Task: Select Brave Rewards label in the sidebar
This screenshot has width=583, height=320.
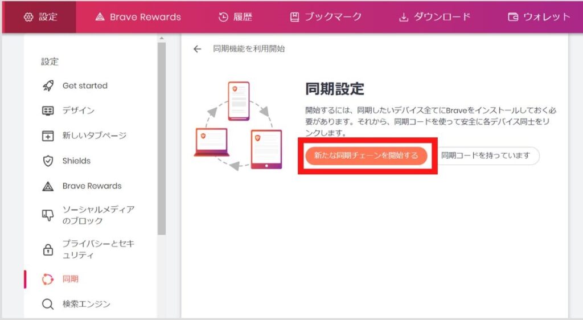Action: [x=92, y=186]
